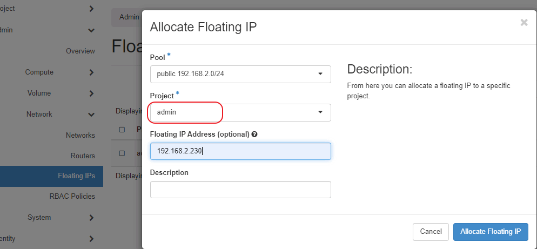Check the first floating IP row checkbox
Image resolution: width=537 pixels, height=249 pixels.
point(122,153)
